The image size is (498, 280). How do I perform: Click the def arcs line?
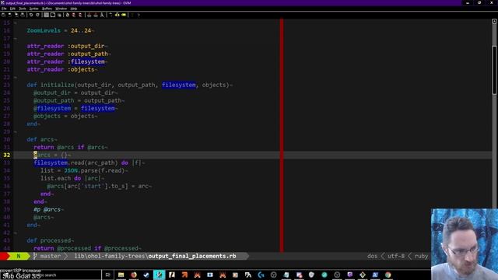[40, 139]
